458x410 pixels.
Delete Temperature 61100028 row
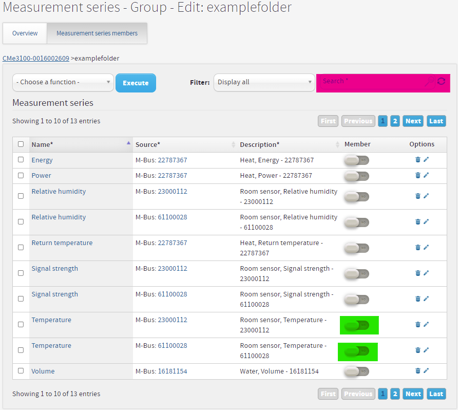[x=417, y=350]
